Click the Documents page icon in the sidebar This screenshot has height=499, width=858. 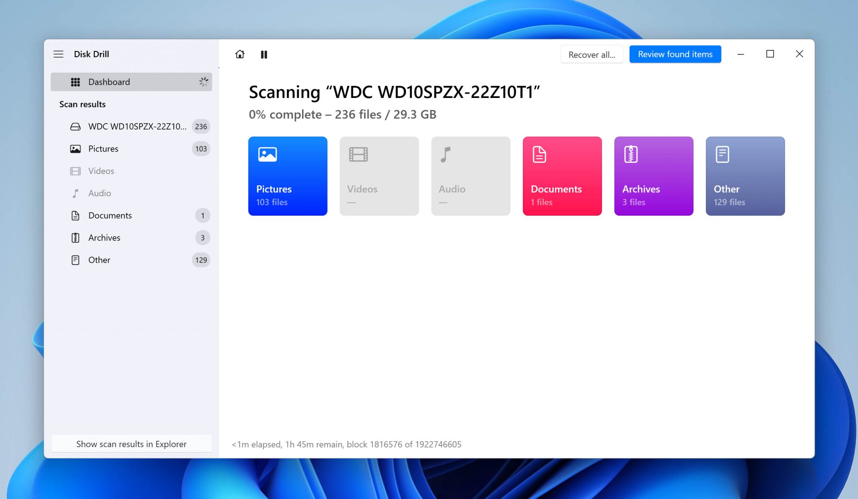pyautogui.click(x=75, y=215)
